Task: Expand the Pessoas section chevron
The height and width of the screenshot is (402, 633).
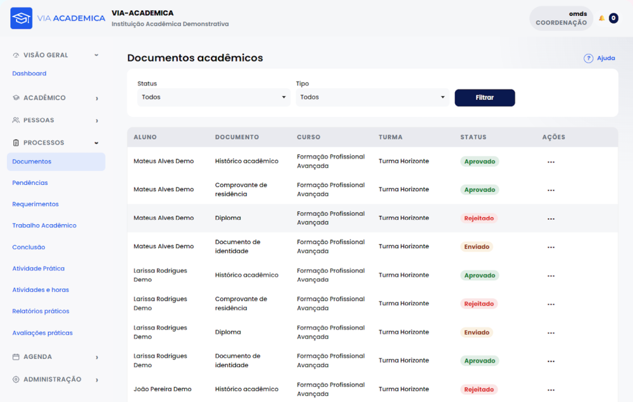Action: point(97,121)
